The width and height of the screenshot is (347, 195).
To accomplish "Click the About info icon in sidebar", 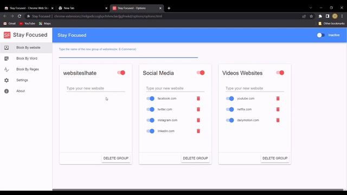I will 7,91.
